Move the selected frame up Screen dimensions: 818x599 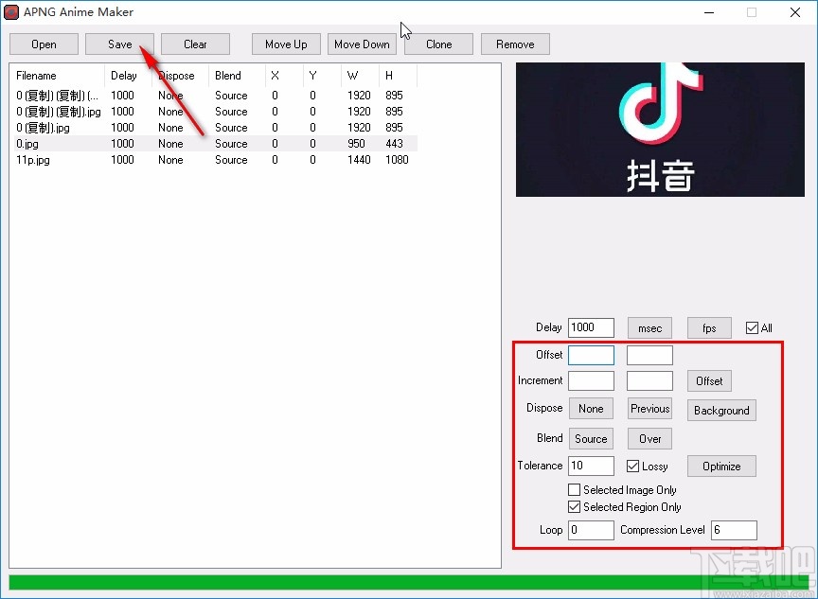click(x=285, y=44)
